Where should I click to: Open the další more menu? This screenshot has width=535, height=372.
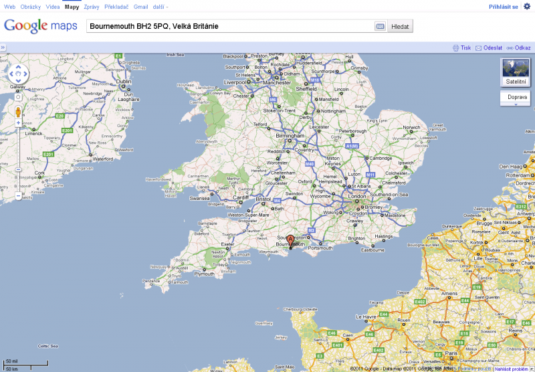coord(160,7)
